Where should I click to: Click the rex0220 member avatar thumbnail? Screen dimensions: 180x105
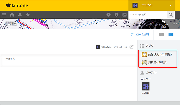click(x=146, y=86)
